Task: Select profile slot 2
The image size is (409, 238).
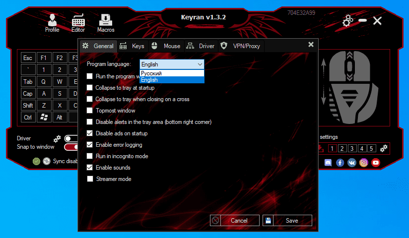Action: tap(342, 148)
